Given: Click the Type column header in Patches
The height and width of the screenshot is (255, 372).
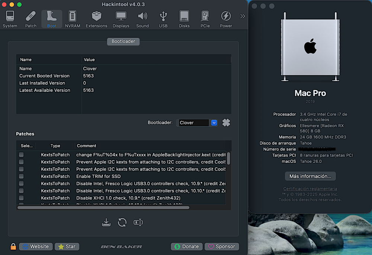Looking at the screenshot, I should tap(55, 146).
